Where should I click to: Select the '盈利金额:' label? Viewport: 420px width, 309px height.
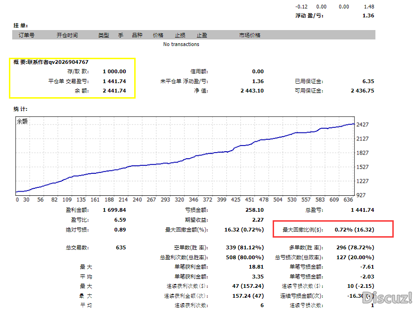point(77,210)
